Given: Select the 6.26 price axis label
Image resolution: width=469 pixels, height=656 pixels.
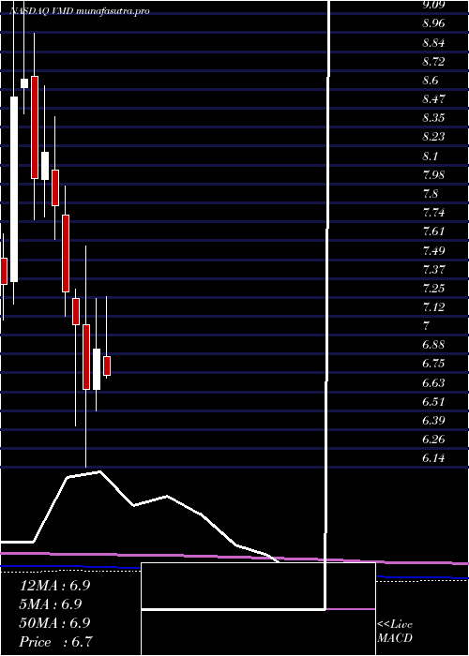Looking at the screenshot, I should tap(433, 440).
